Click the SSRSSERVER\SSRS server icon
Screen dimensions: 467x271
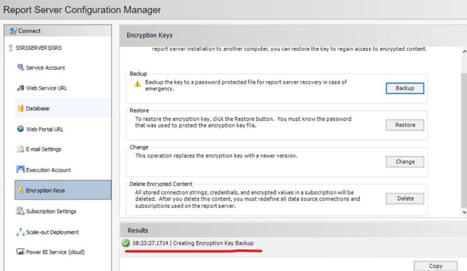[x=10, y=48]
